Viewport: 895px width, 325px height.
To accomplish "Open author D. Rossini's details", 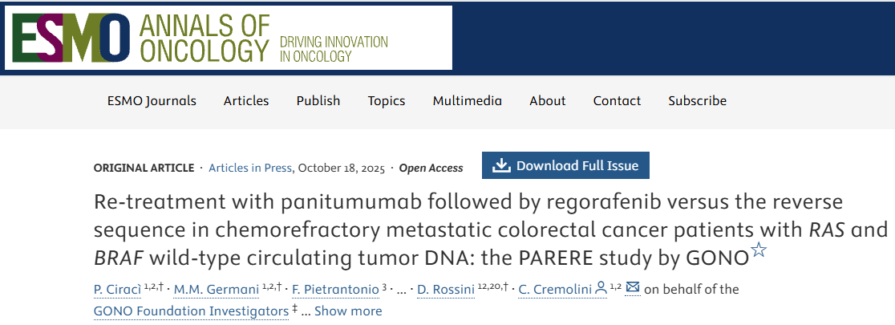I will point(446,289).
